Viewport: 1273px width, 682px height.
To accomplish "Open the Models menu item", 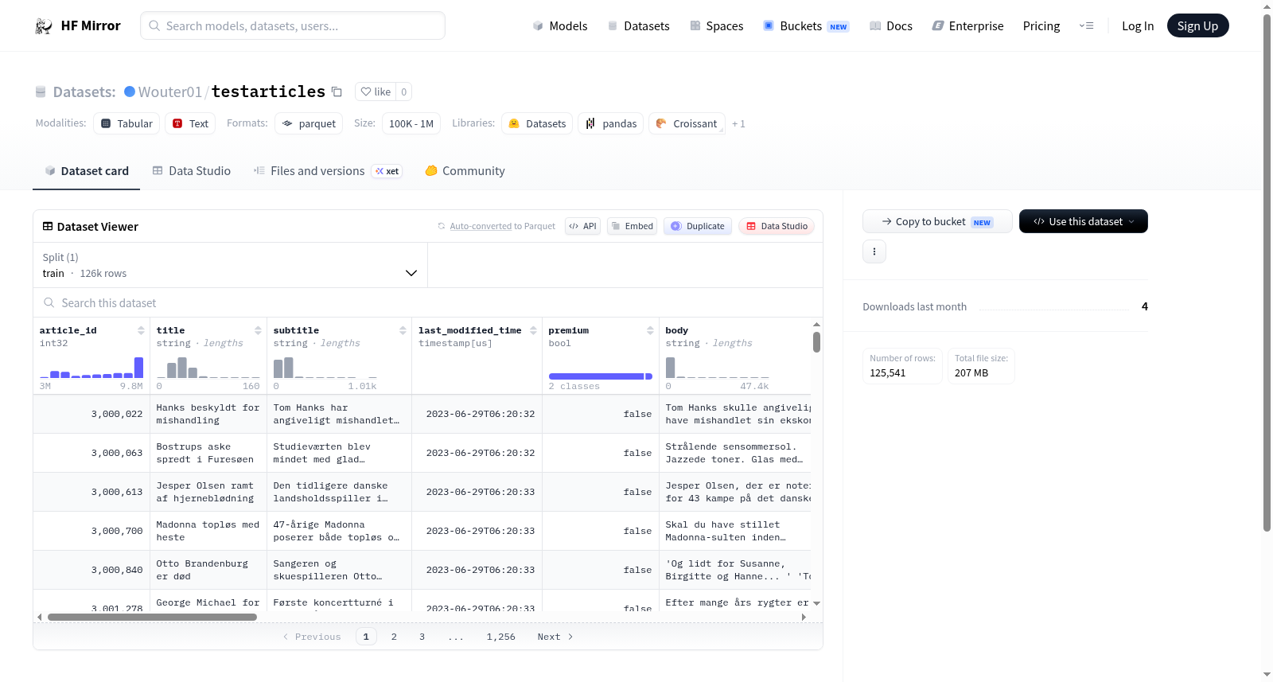I will coord(560,26).
